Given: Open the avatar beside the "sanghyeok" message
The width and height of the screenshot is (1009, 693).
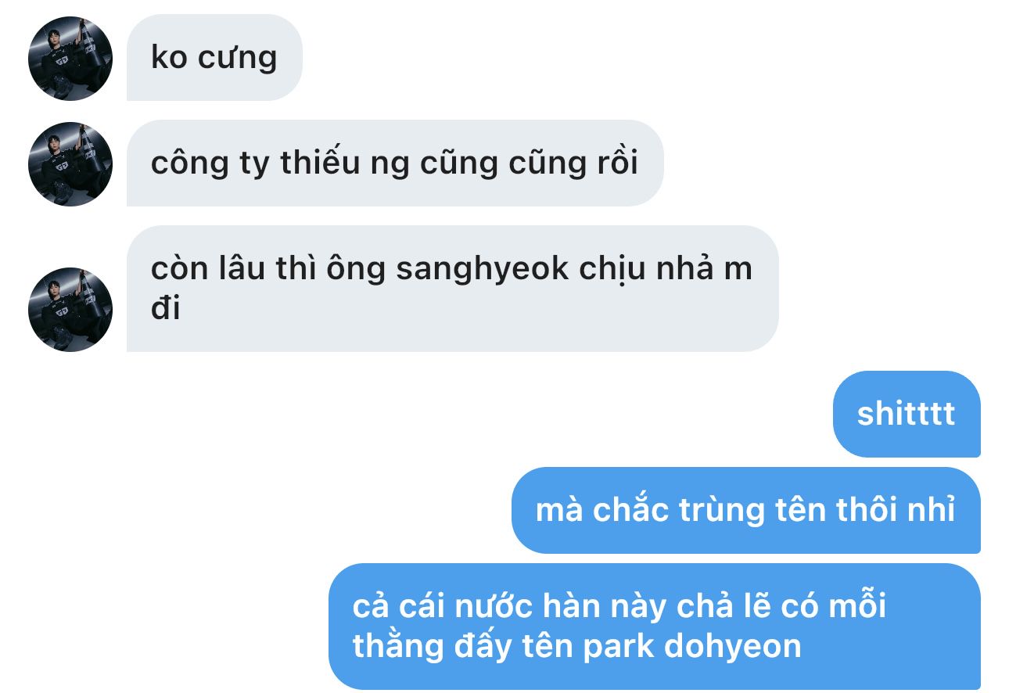Looking at the screenshot, I should pos(70,309).
